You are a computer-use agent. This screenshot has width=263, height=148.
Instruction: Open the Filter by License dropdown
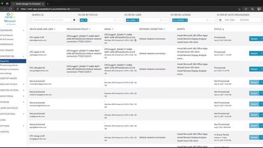click(x=212, y=20)
